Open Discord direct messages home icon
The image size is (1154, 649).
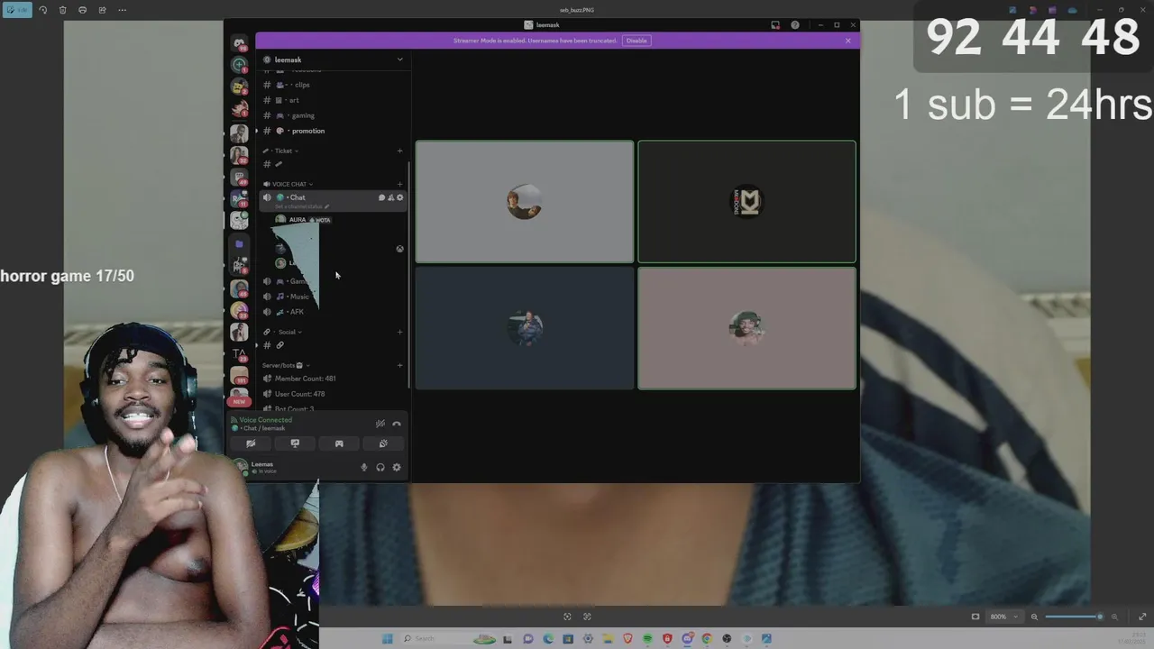coord(239,43)
